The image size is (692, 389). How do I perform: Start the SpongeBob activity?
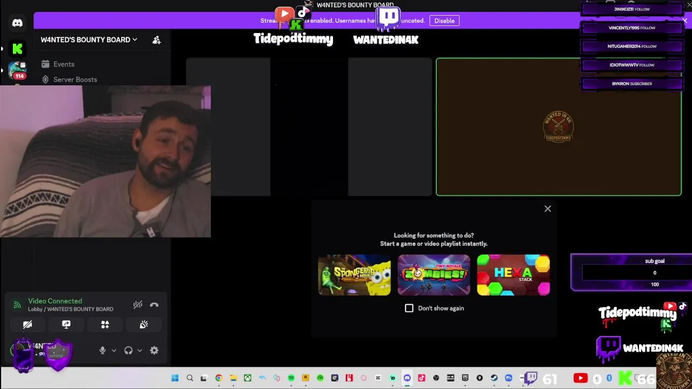[x=354, y=275]
